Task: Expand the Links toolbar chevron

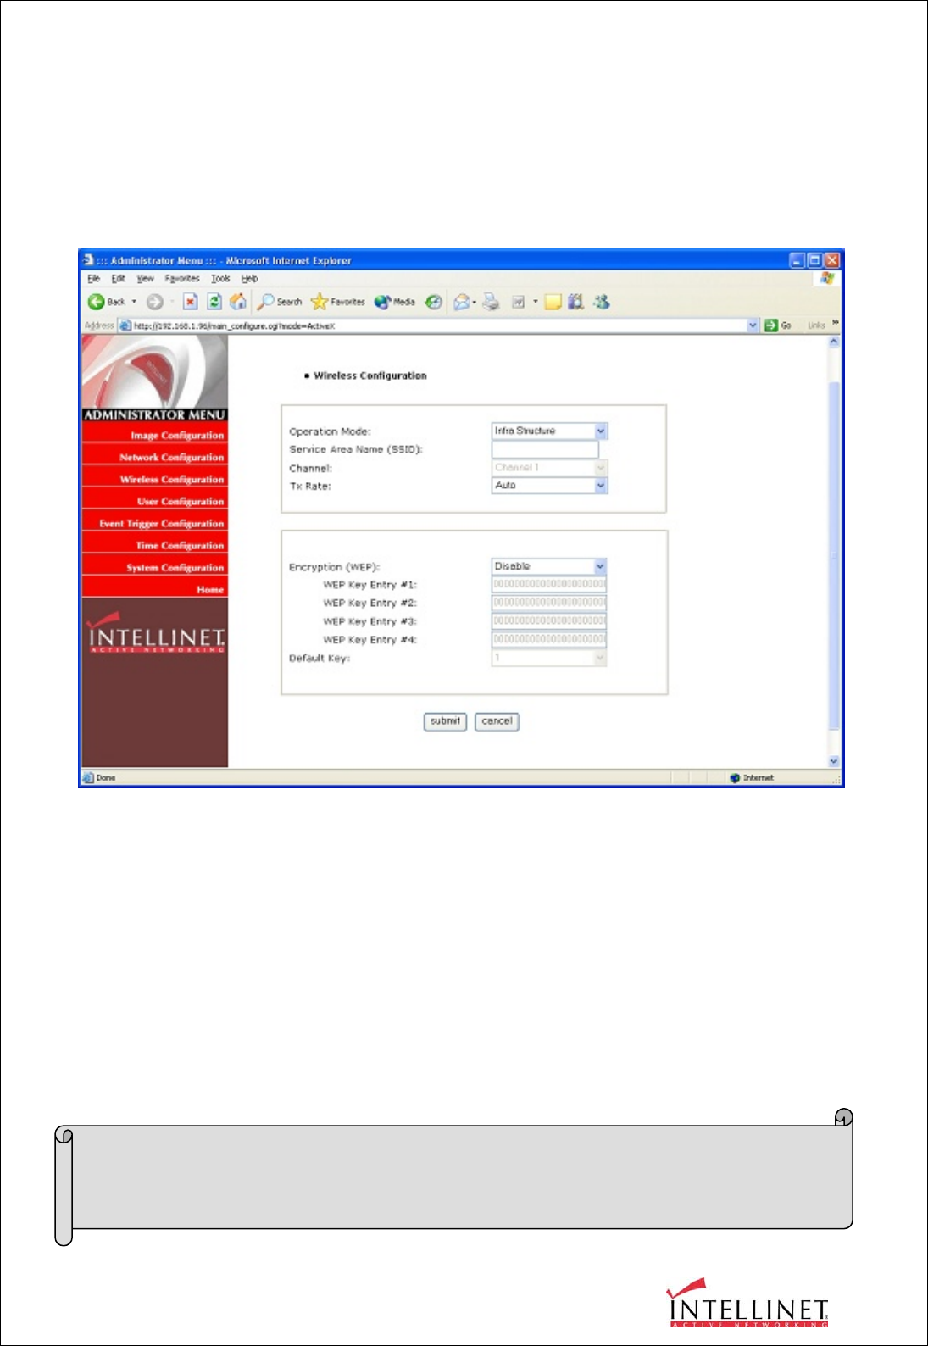Action: click(835, 324)
